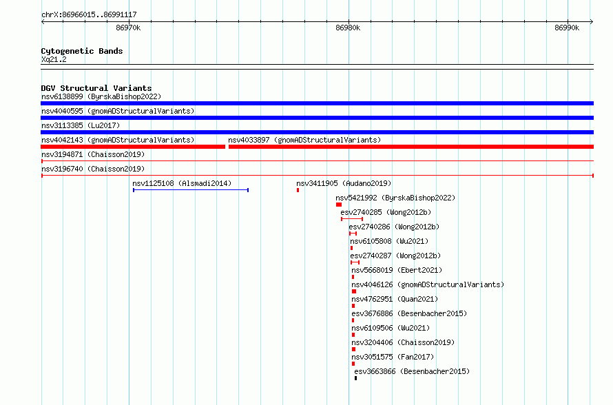
Task: Click the nsv3194871 (Chaisson2019) label
Action: (x=93, y=154)
